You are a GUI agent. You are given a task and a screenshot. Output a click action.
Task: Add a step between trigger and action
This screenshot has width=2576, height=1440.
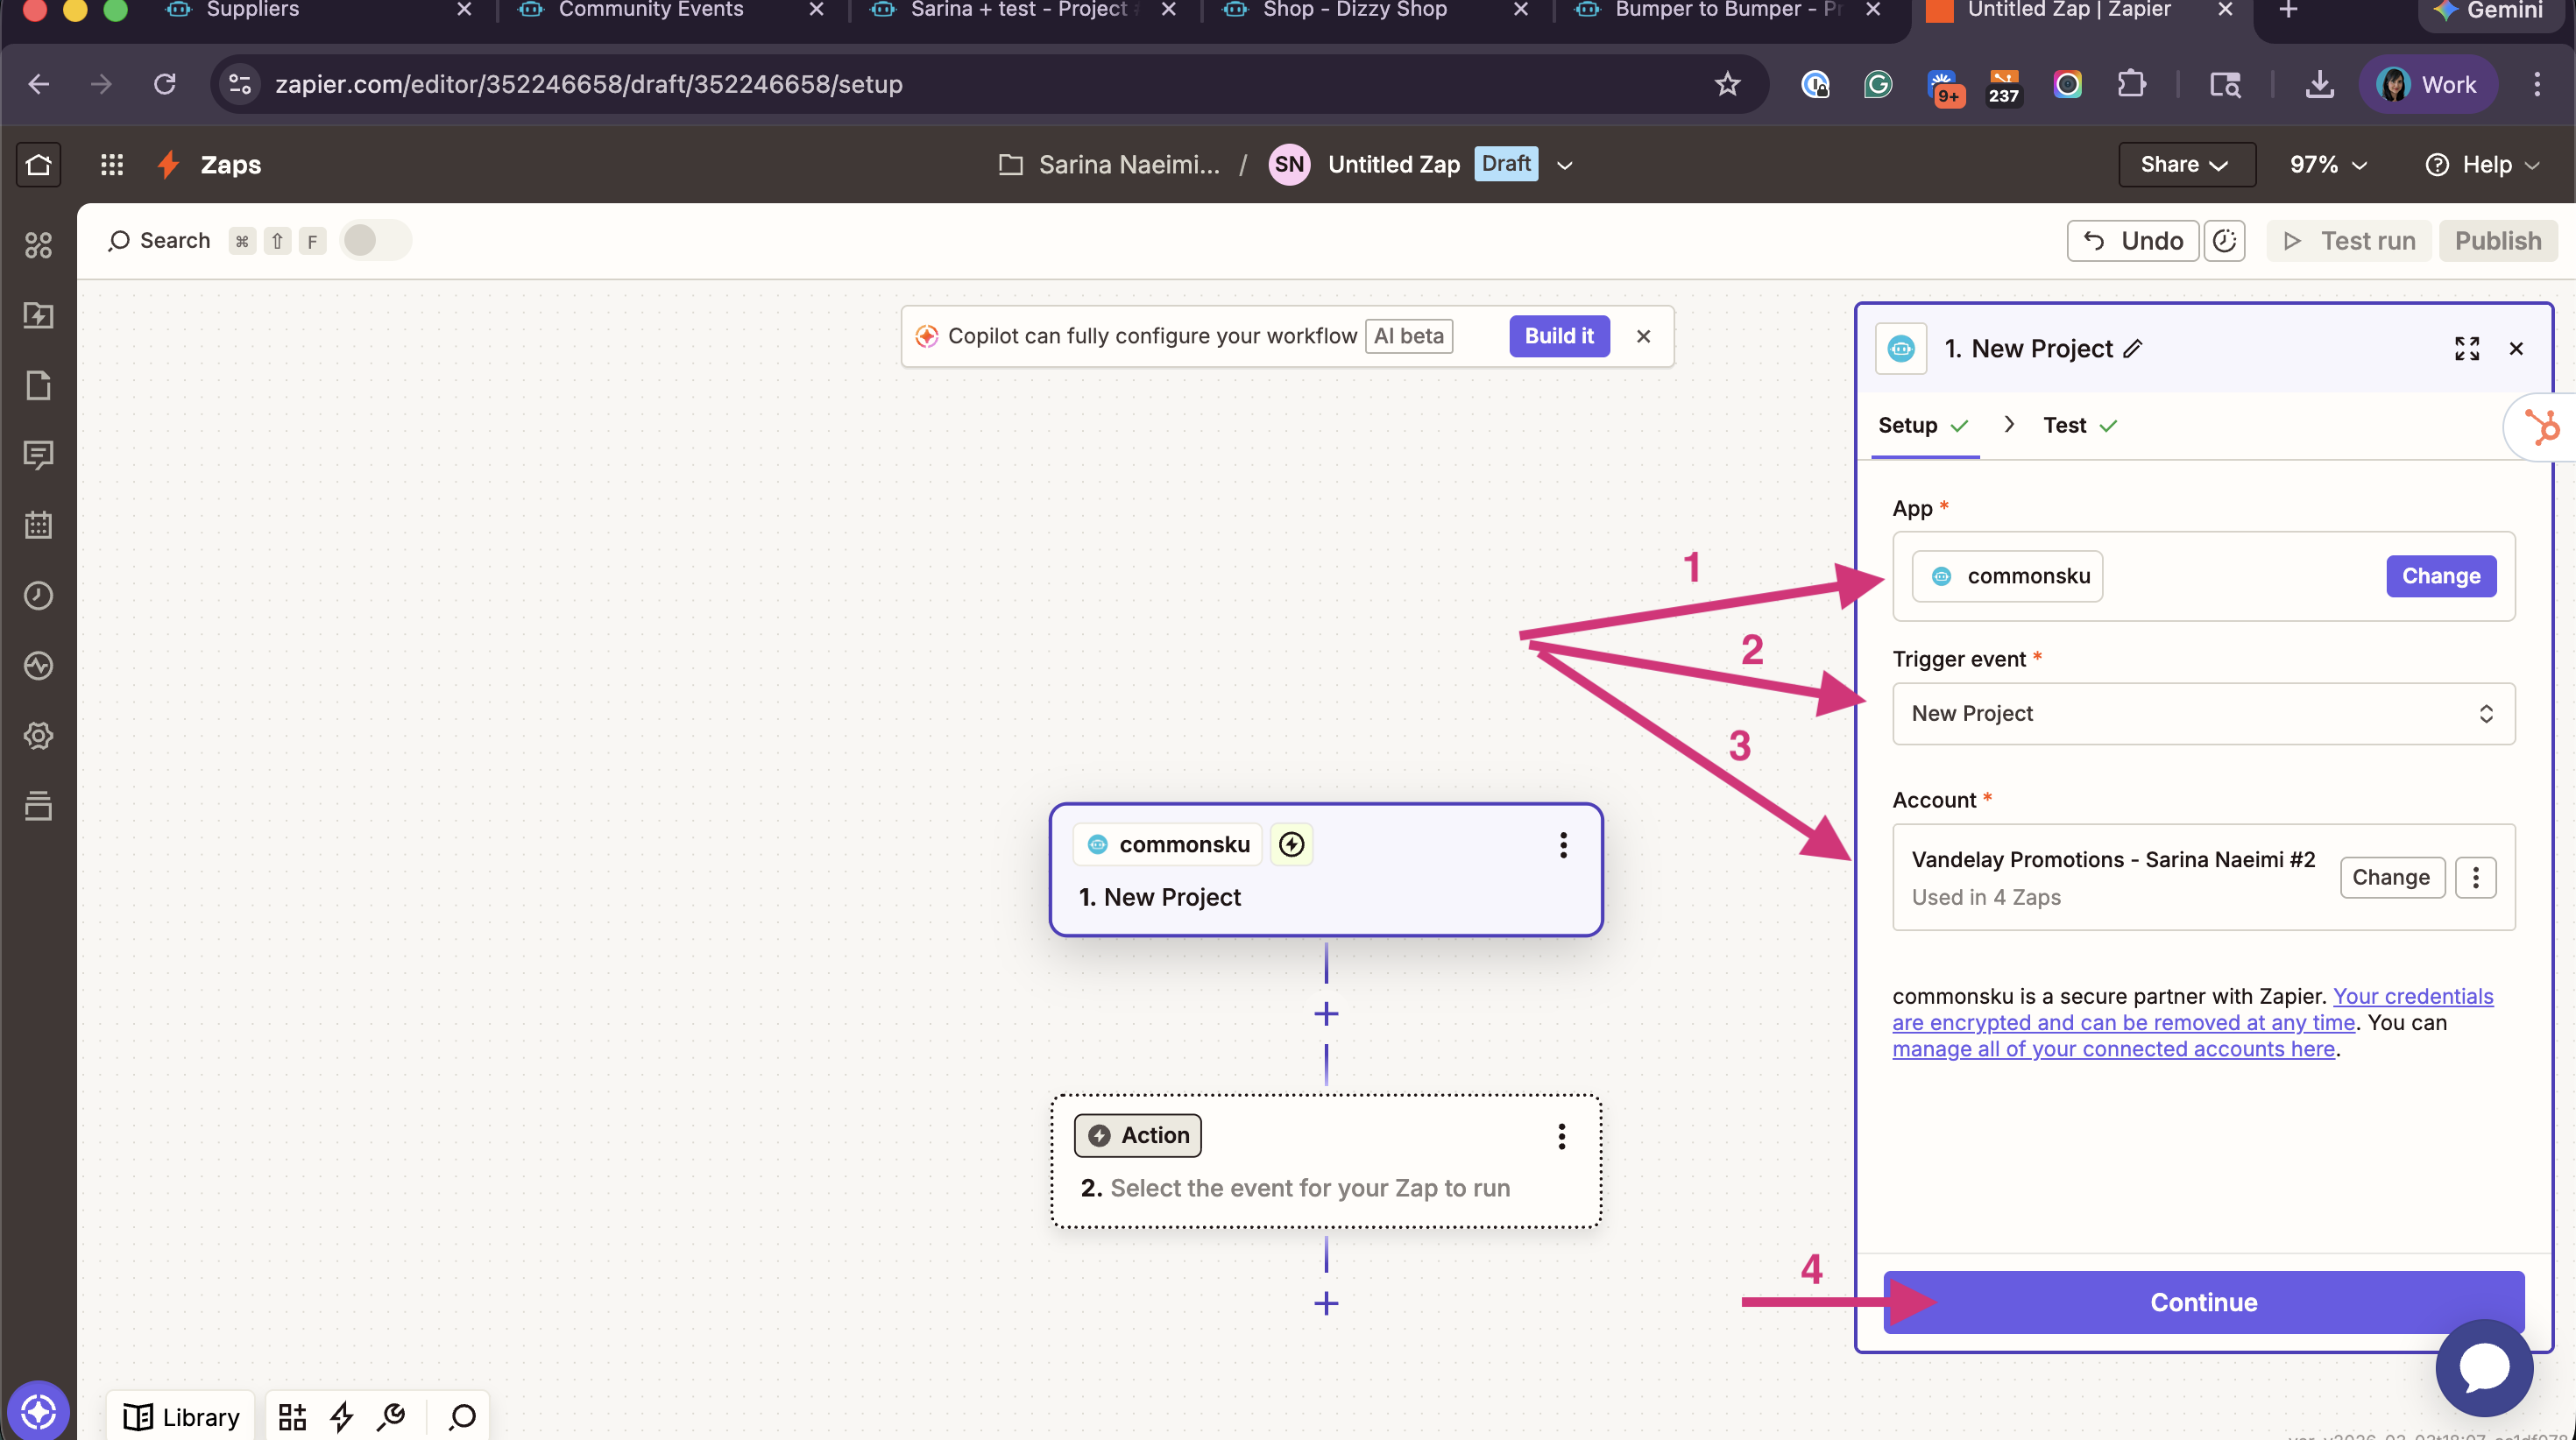(x=1326, y=1013)
